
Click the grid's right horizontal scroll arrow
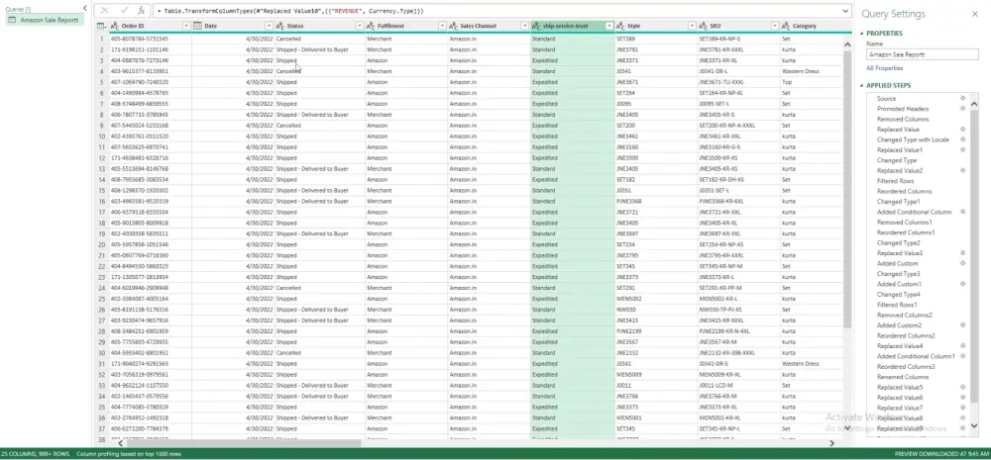click(x=831, y=443)
